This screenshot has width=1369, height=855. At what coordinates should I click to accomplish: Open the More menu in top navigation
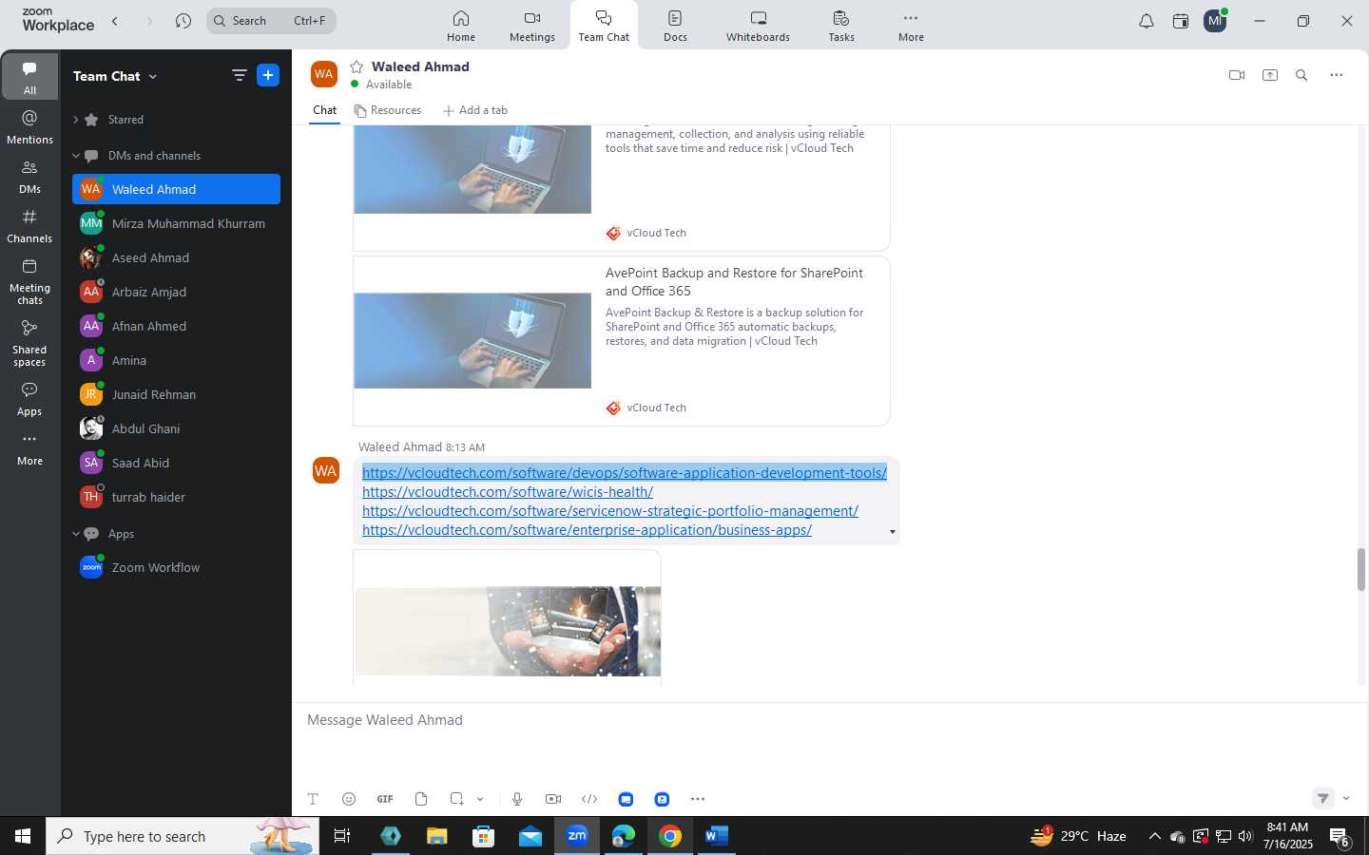click(911, 26)
